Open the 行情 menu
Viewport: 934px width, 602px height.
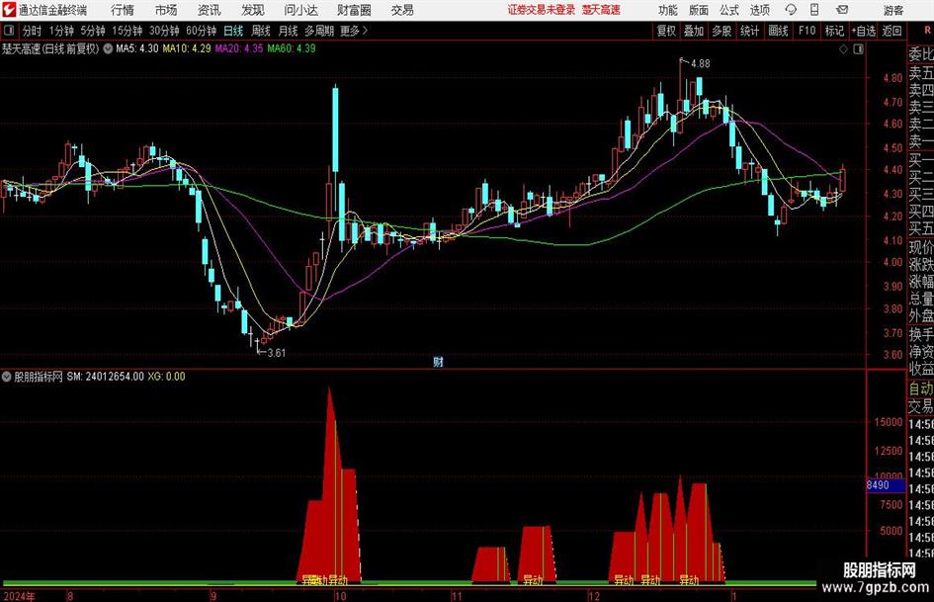click(123, 10)
